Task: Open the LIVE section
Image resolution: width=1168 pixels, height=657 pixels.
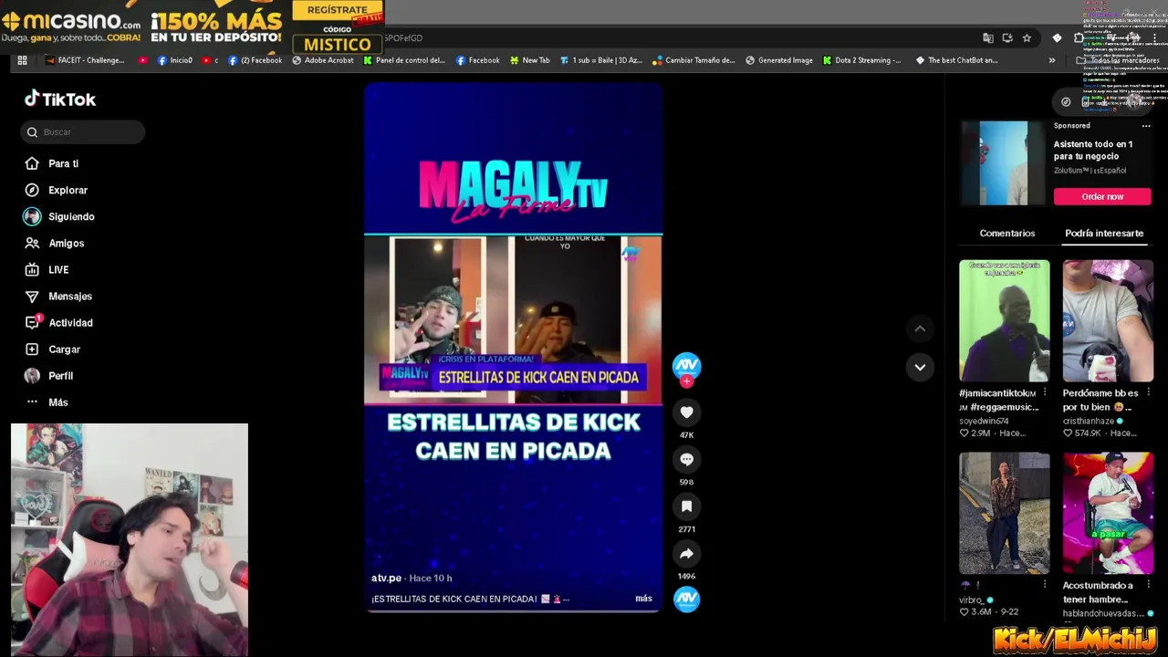Action: 58,269
